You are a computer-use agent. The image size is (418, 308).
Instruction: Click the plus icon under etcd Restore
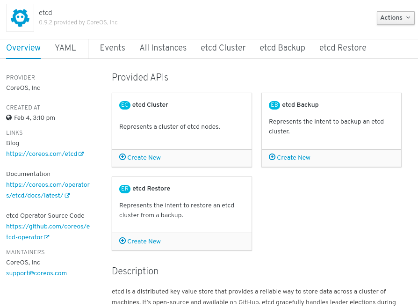point(123,241)
